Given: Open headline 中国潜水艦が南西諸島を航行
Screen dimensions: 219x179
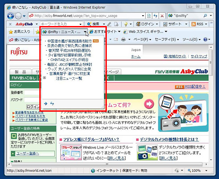Looking at the screenshot, I should tap(69, 41).
